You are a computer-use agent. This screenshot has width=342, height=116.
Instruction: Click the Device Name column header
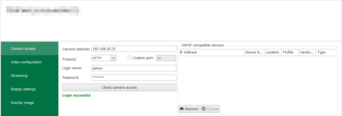[x=254, y=52]
